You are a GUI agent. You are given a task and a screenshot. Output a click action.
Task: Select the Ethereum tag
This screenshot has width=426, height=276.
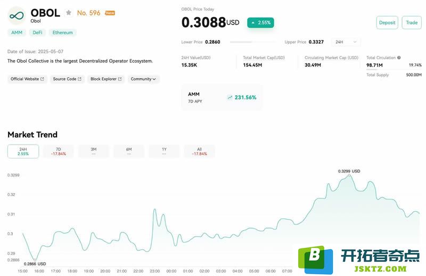63,32
